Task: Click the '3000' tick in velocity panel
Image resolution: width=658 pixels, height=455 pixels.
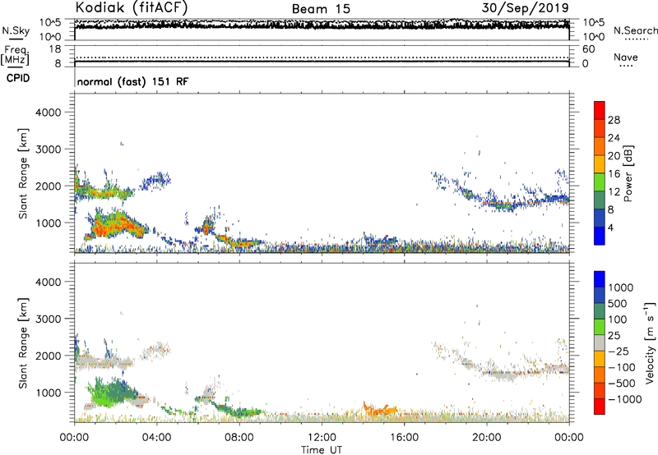Action: click(49, 319)
